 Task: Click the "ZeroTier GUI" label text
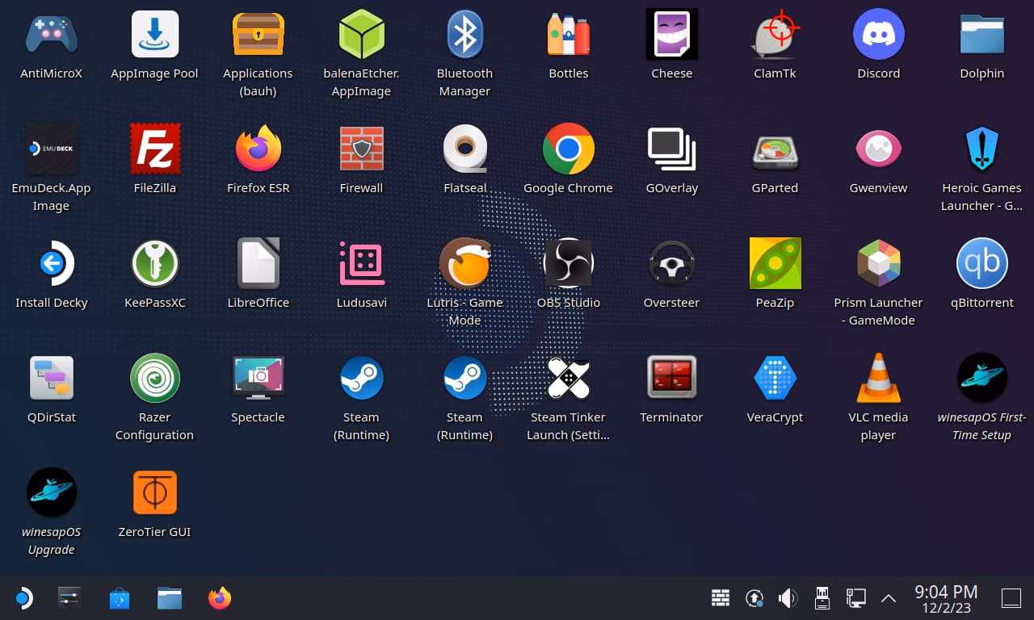tap(154, 532)
